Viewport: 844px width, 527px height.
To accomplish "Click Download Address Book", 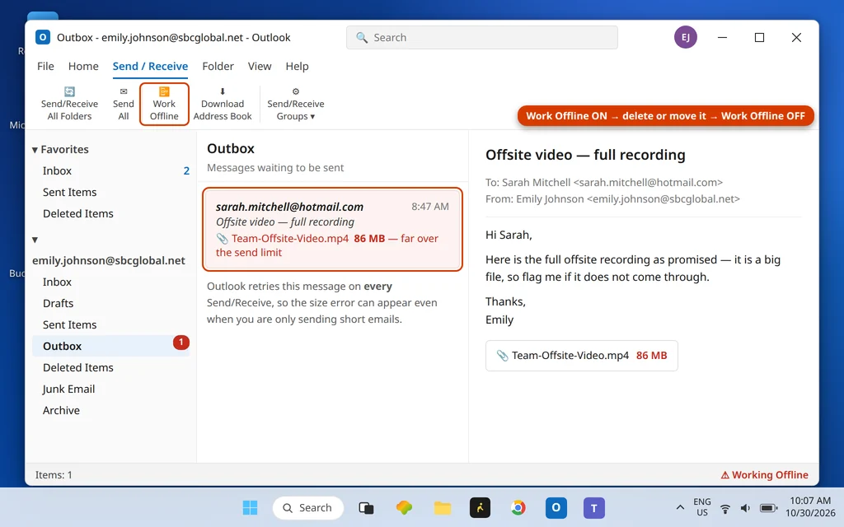I will pos(223,104).
